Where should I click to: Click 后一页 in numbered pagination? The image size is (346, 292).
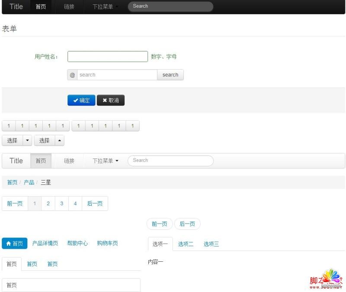pyautogui.click(x=95, y=203)
